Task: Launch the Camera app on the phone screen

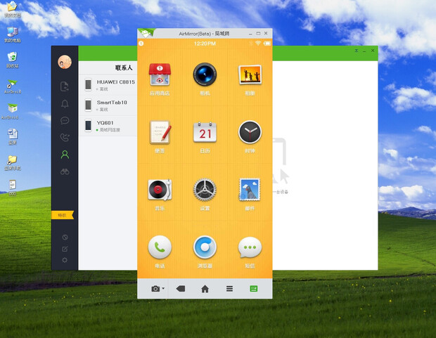Action: point(205,74)
